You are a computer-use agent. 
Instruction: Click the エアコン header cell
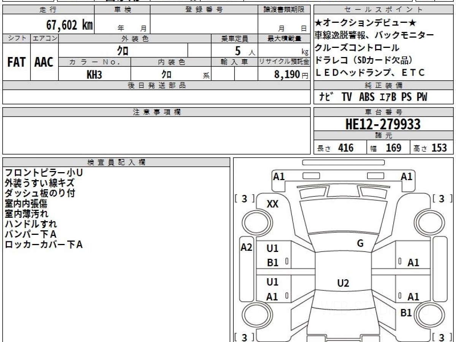[x=44, y=38]
